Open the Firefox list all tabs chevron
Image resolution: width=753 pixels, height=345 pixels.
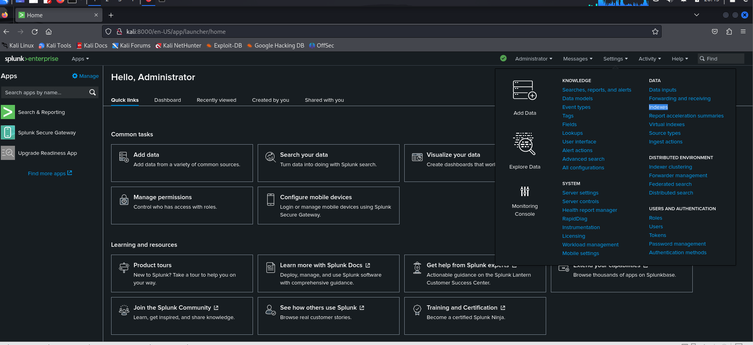pos(697,15)
